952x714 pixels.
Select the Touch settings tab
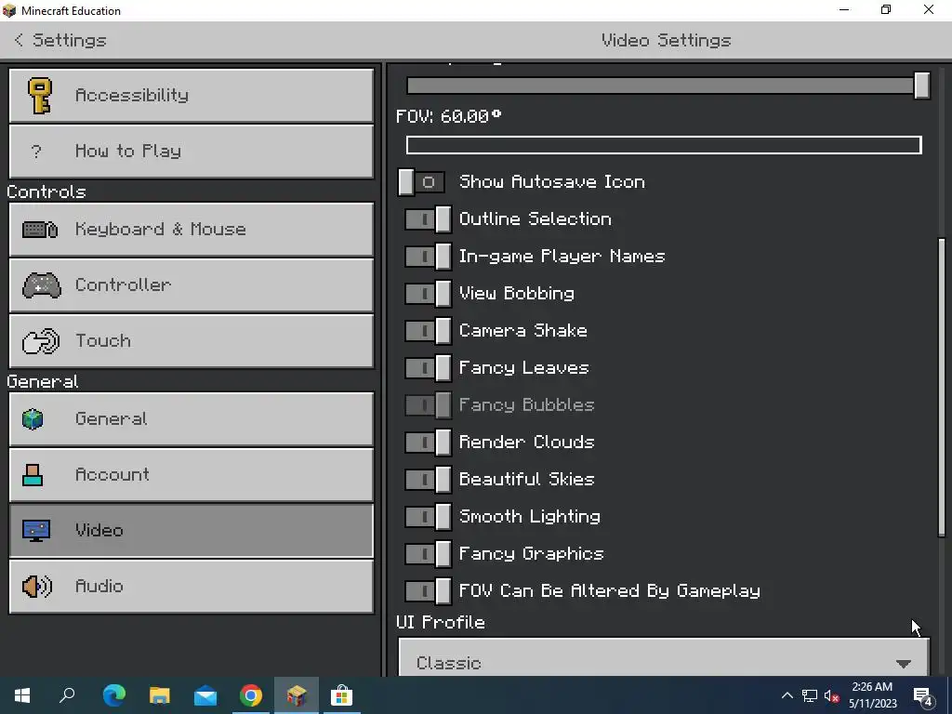pos(192,340)
